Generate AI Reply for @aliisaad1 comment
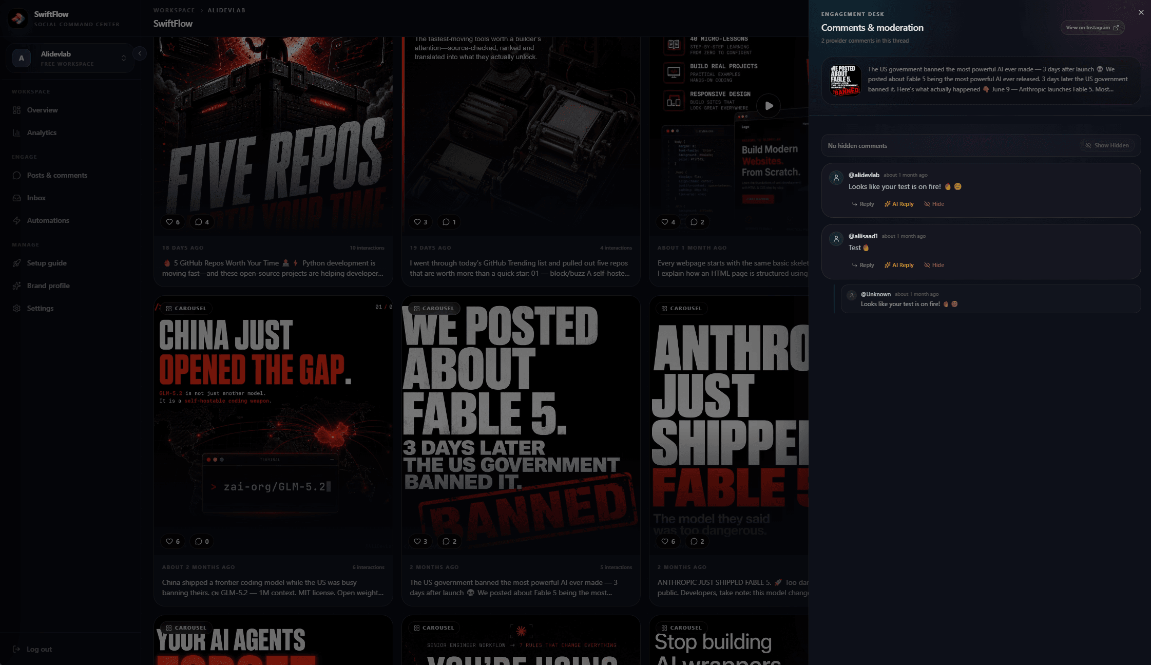The image size is (1151, 665). pyautogui.click(x=899, y=265)
